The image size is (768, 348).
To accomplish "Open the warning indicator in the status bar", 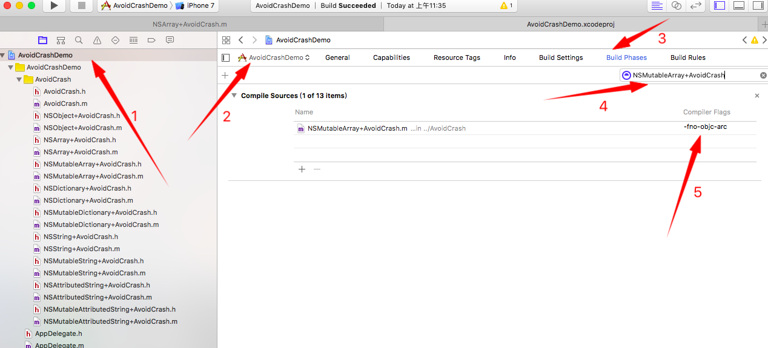I will point(506,5).
